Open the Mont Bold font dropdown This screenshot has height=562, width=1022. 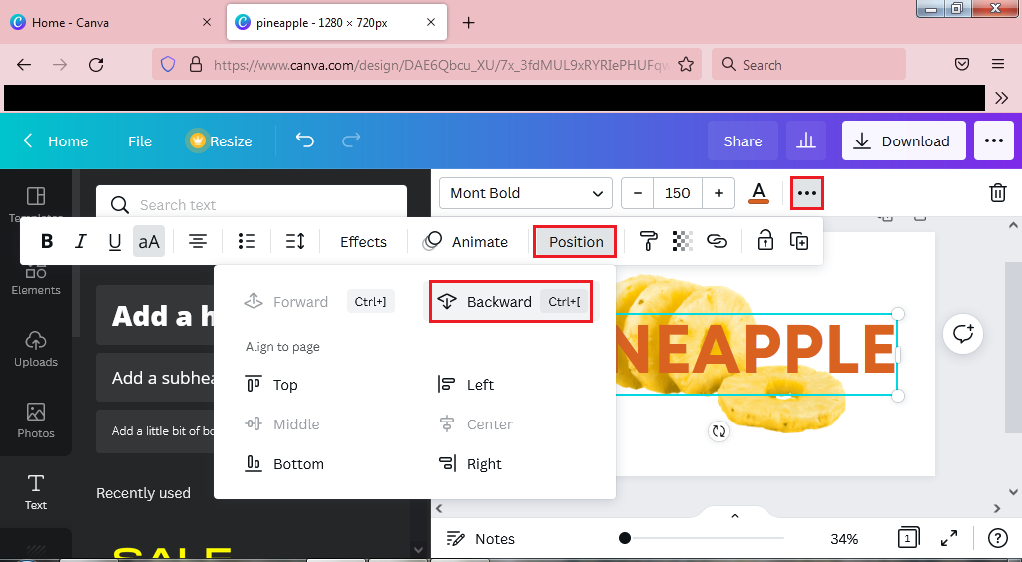coord(526,193)
